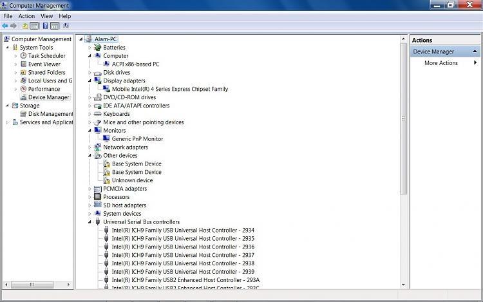
Task: Click the Task Scheduler clock icon
Action: (x=23, y=56)
